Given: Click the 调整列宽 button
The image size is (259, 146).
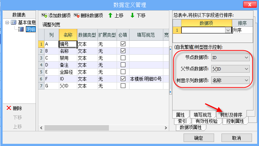Looking at the screenshot, I should tap(51, 25).
